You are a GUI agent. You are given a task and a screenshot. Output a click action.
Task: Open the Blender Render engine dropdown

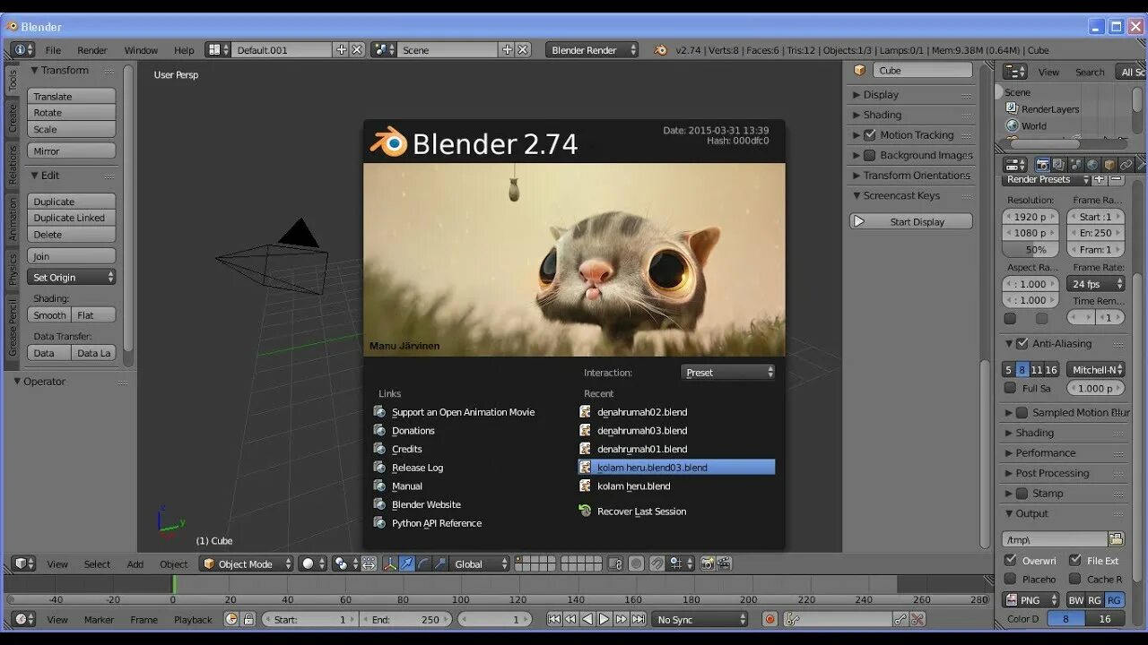[592, 50]
